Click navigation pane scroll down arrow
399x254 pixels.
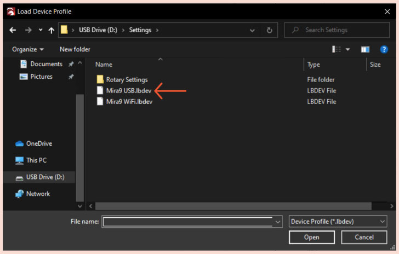click(x=80, y=206)
